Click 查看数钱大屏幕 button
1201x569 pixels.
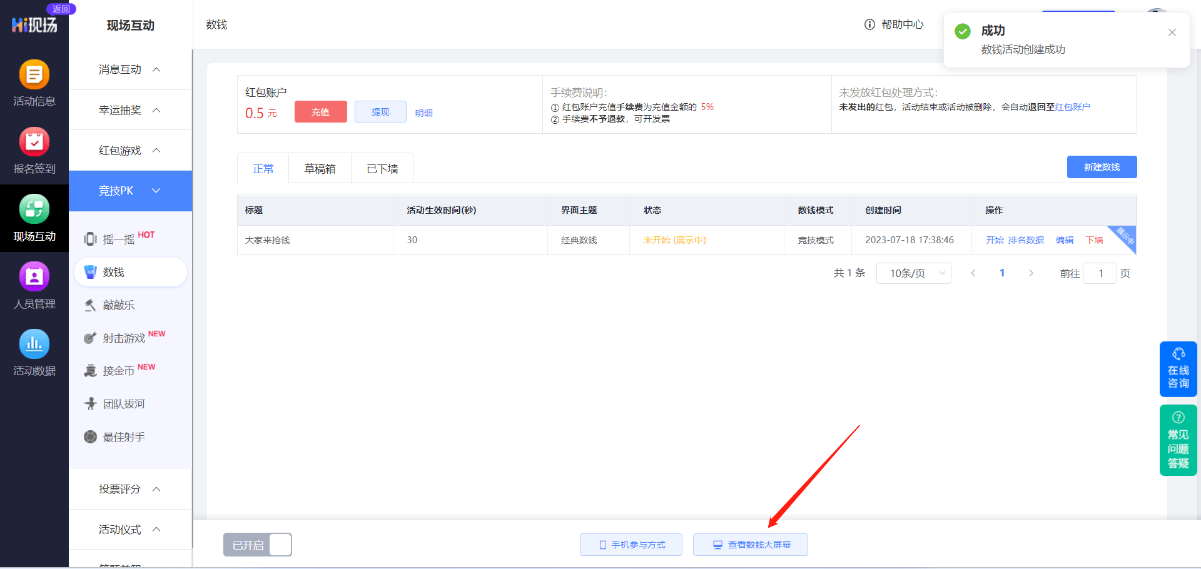[751, 545]
